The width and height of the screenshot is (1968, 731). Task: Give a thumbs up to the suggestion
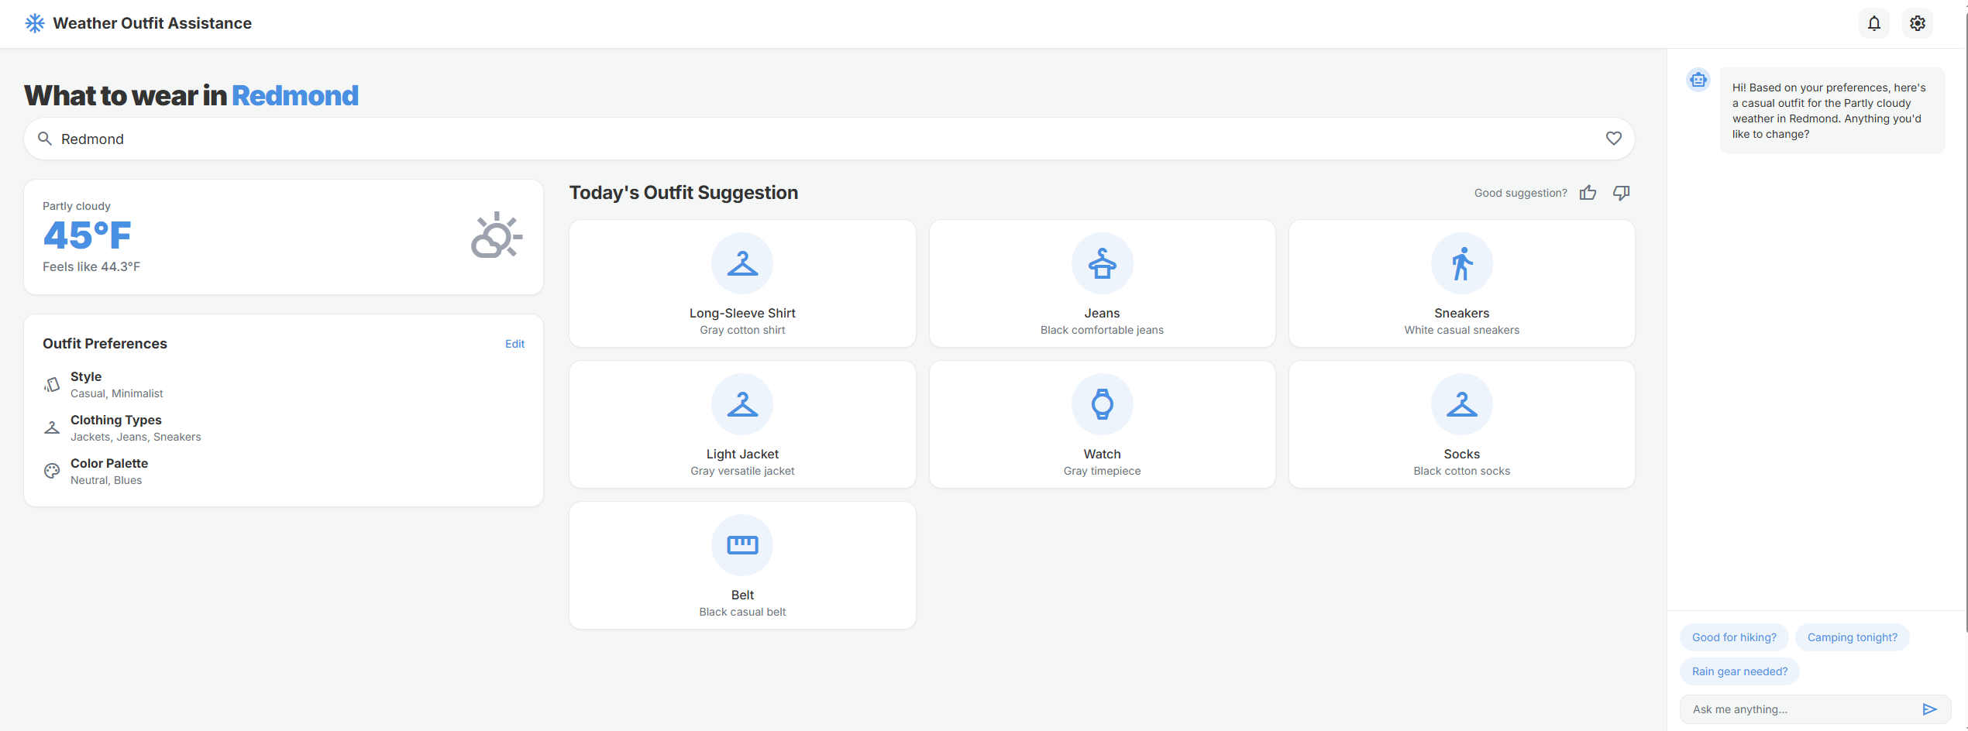point(1588,193)
